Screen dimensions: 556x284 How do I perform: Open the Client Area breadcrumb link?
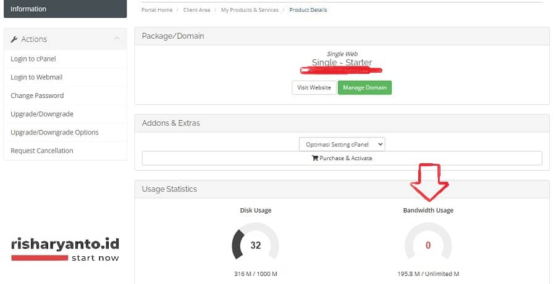pyautogui.click(x=196, y=10)
